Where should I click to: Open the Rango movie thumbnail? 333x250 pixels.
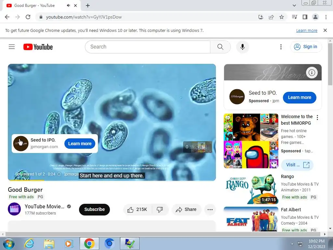[251, 189]
